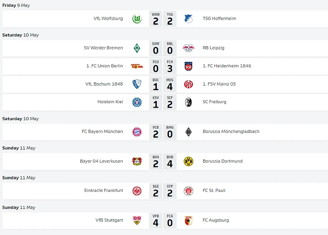The width and height of the screenshot is (328, 235).
Task: Click the FC Bayern München crest
Action: click(x=137, y=132)
